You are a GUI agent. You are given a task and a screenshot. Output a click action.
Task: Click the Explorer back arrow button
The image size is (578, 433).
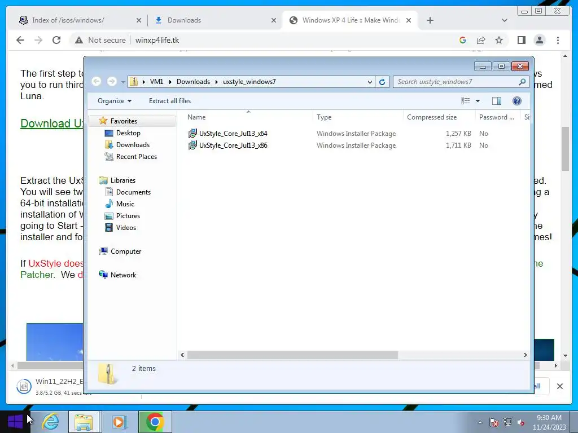97,81
